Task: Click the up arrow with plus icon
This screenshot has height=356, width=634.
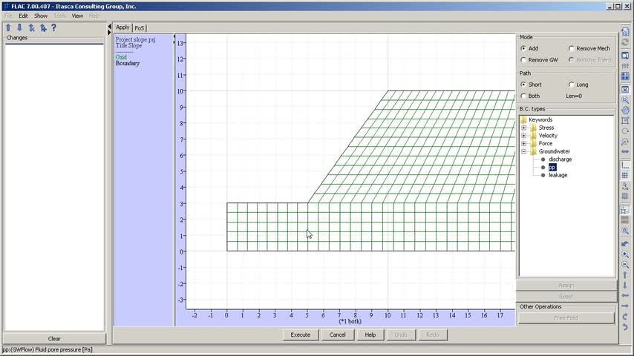Action: pos(43,27)
